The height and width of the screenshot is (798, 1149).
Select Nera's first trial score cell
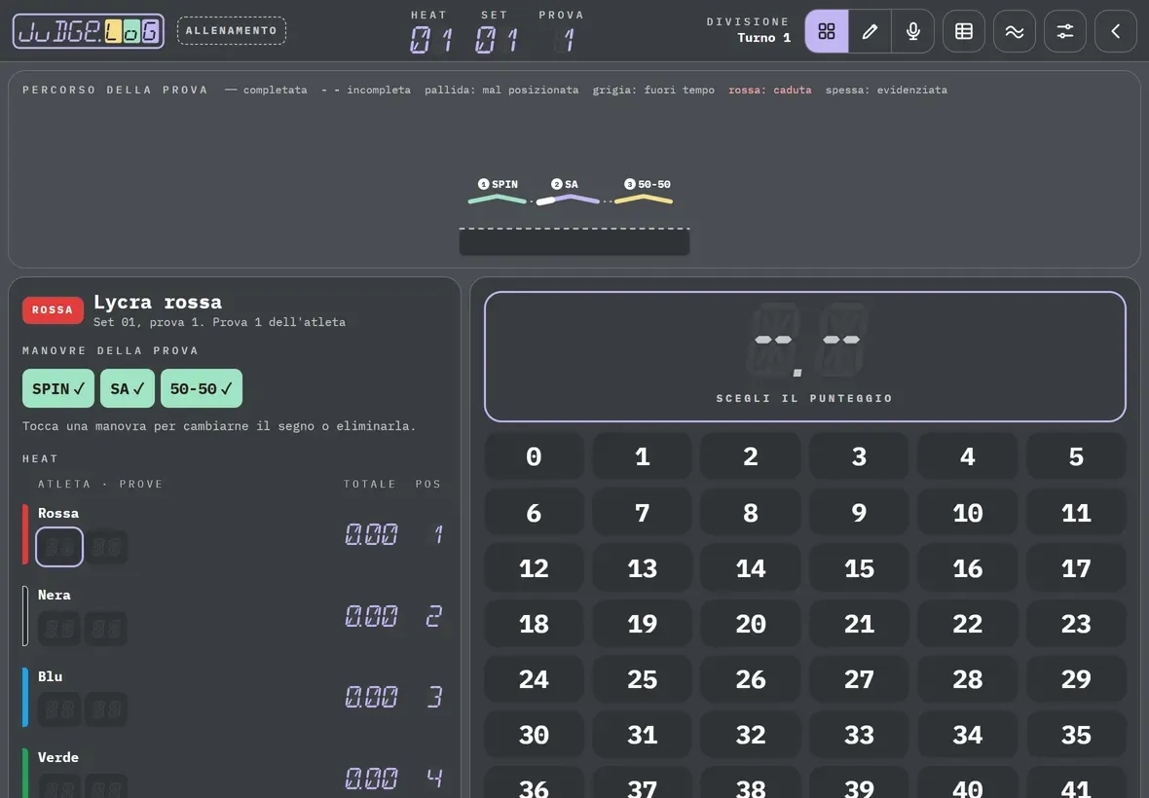pos(59,628)
